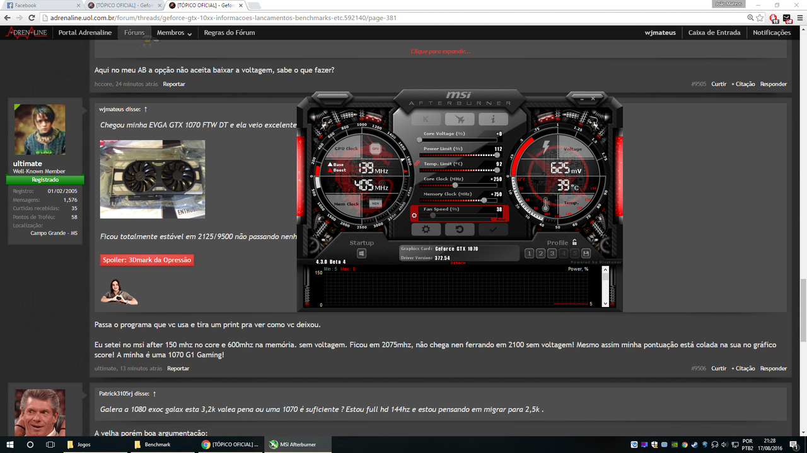The width and height of the screenshot is (807, 453).
Task: Click the airplane icon button in Afterburner
Action: [x=460, y=119]
